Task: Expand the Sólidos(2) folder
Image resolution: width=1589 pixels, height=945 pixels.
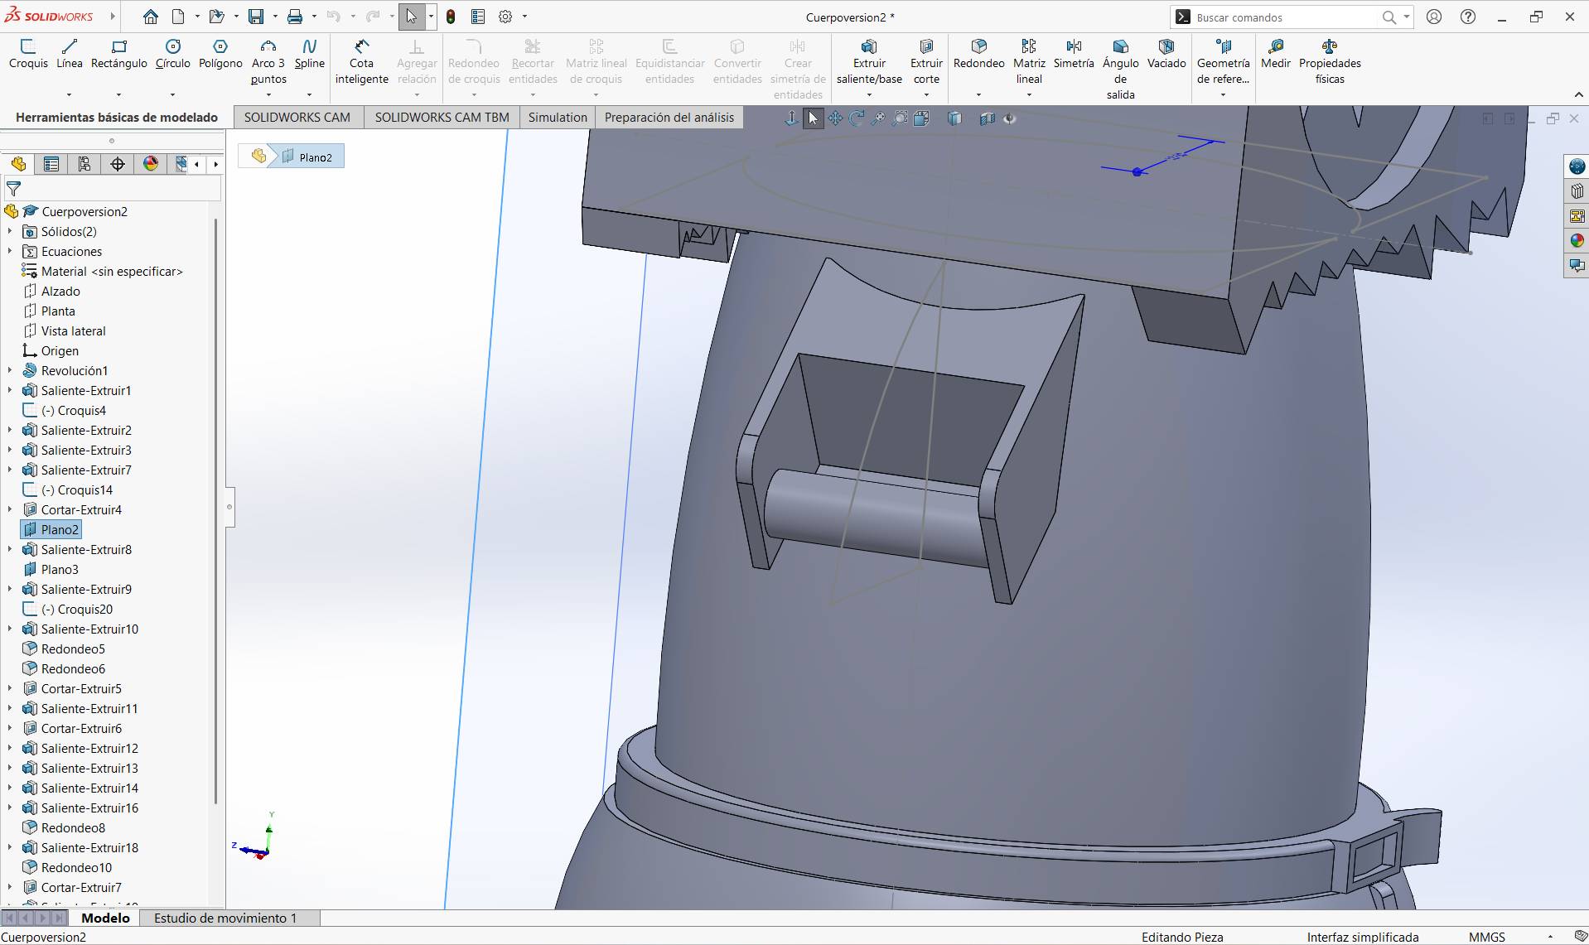Action: point(10,232)
